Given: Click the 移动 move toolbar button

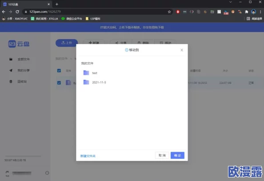Looking at the screenshot, I should pos(165,43).
